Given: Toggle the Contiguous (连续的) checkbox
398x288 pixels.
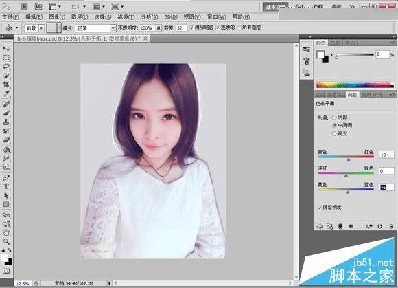Looking at the screenshot, I should click(218, 27).
